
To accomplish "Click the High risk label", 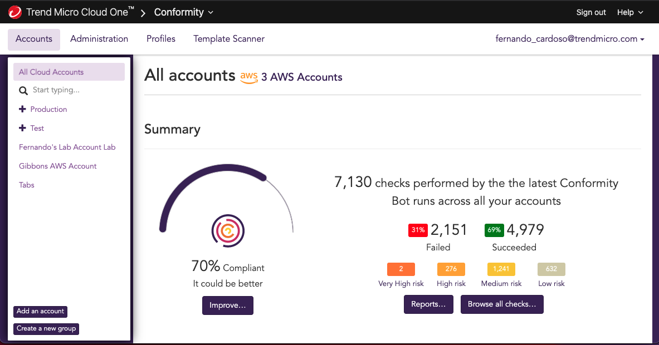I will [451, 284].
